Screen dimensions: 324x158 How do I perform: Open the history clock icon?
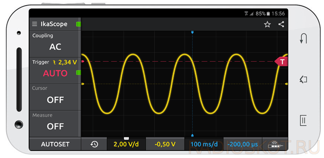click(x=94, y=144)
